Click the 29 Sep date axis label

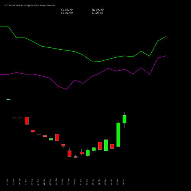pyautogui.click(x=75, y=182)
